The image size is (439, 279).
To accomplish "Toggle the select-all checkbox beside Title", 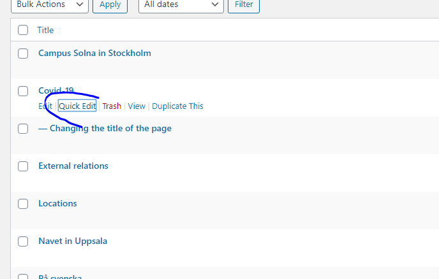I will point(23,30).
